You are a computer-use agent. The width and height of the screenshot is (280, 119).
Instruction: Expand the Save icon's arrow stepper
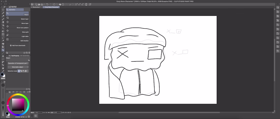[x=44, y=4]
